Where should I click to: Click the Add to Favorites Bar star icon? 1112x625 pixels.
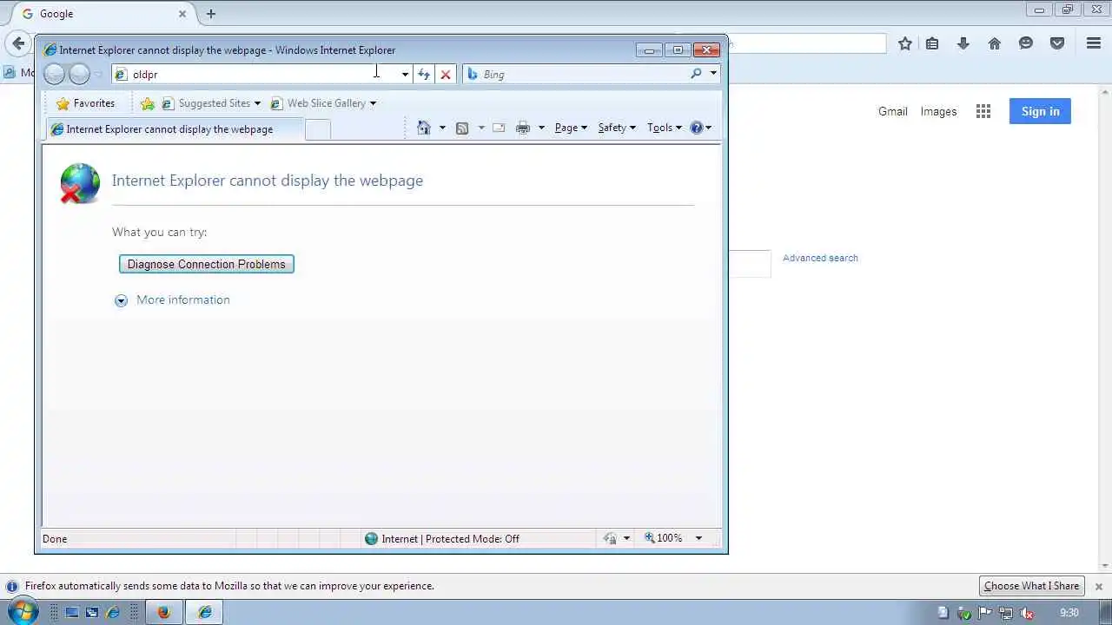[x=148, y=103]
